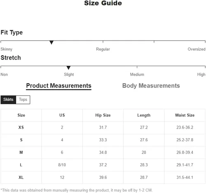Image resolution: width=206 pixels, height=193 pixels.
Task: Click the Stretch slider triangle marker
Action: (x=68, y=68)
